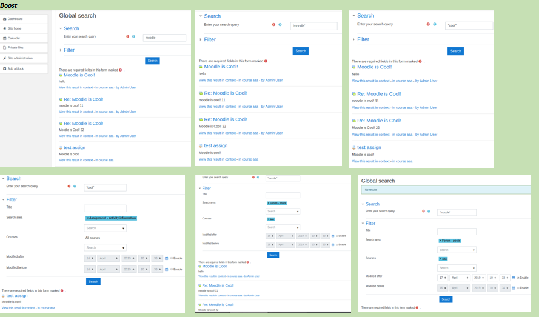Click search query help icon beside sidebar page
Image resolution: width=539 pixels, height=317 pixels.
133,36
